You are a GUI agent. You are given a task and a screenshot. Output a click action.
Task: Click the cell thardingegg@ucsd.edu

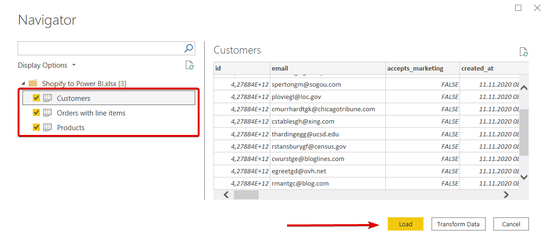pos(327,134)
